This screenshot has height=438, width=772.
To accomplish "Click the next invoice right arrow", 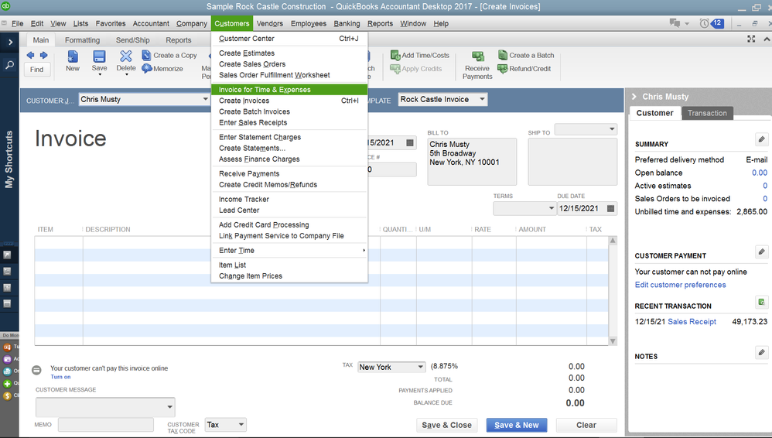I will 44,55.
